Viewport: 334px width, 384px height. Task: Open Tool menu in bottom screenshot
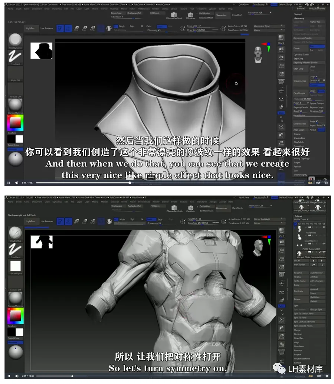coord(192,202)
